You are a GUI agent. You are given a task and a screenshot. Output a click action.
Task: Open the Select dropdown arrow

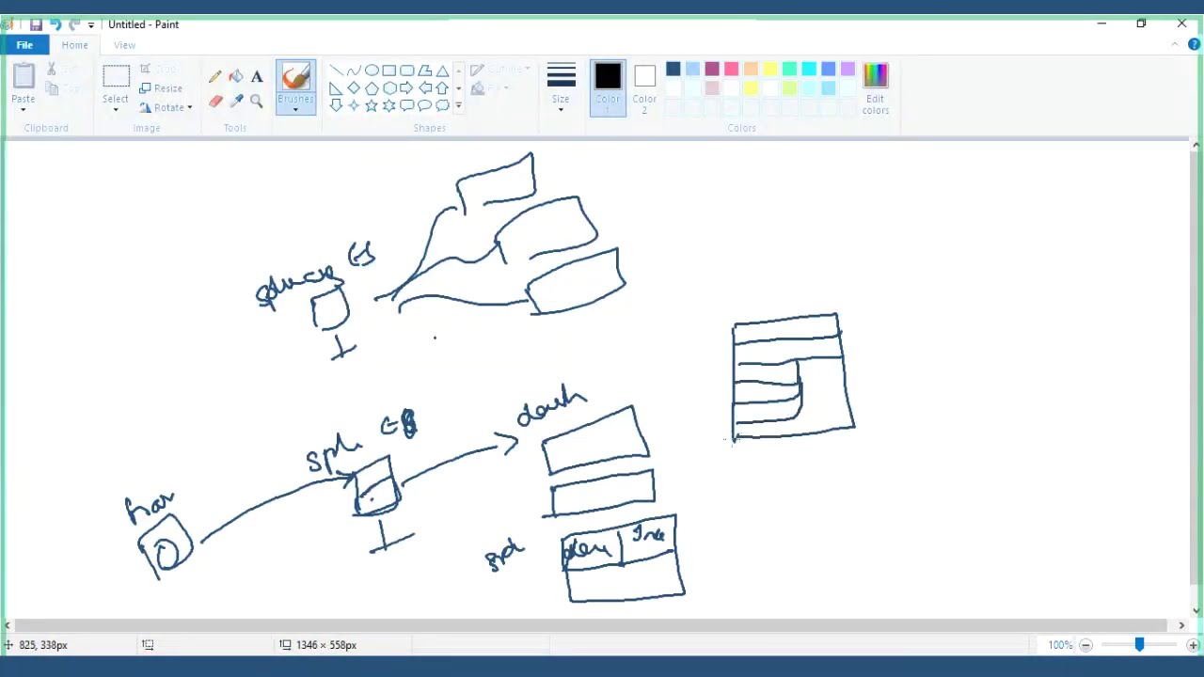click(x=116, y=109)
